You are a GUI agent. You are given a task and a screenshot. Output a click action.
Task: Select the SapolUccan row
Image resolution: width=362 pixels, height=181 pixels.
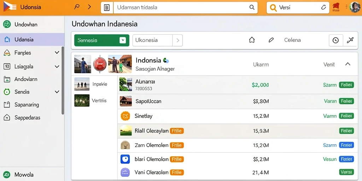[238, 101]
